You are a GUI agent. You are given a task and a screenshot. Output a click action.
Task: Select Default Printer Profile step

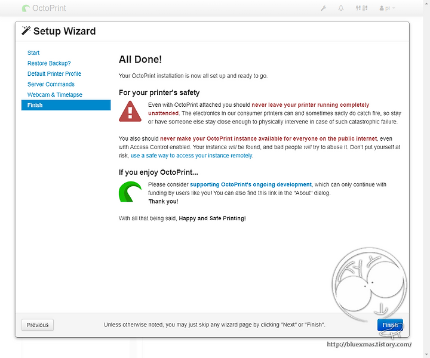pos(54,73)
